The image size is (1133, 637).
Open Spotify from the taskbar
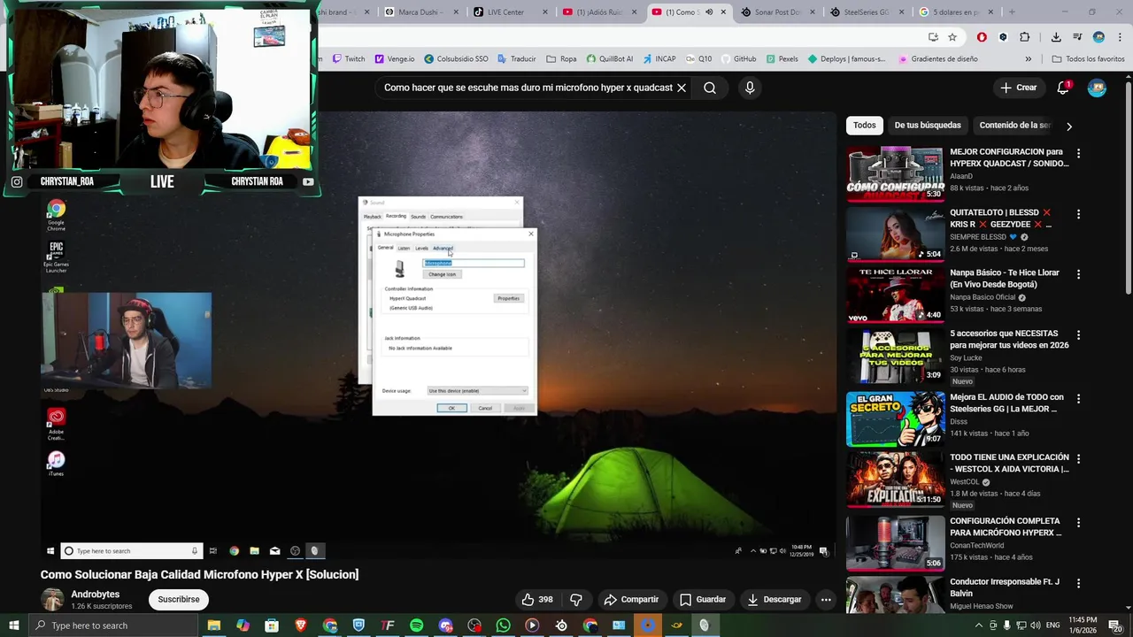pyautogui.click(x=416, y=625)
